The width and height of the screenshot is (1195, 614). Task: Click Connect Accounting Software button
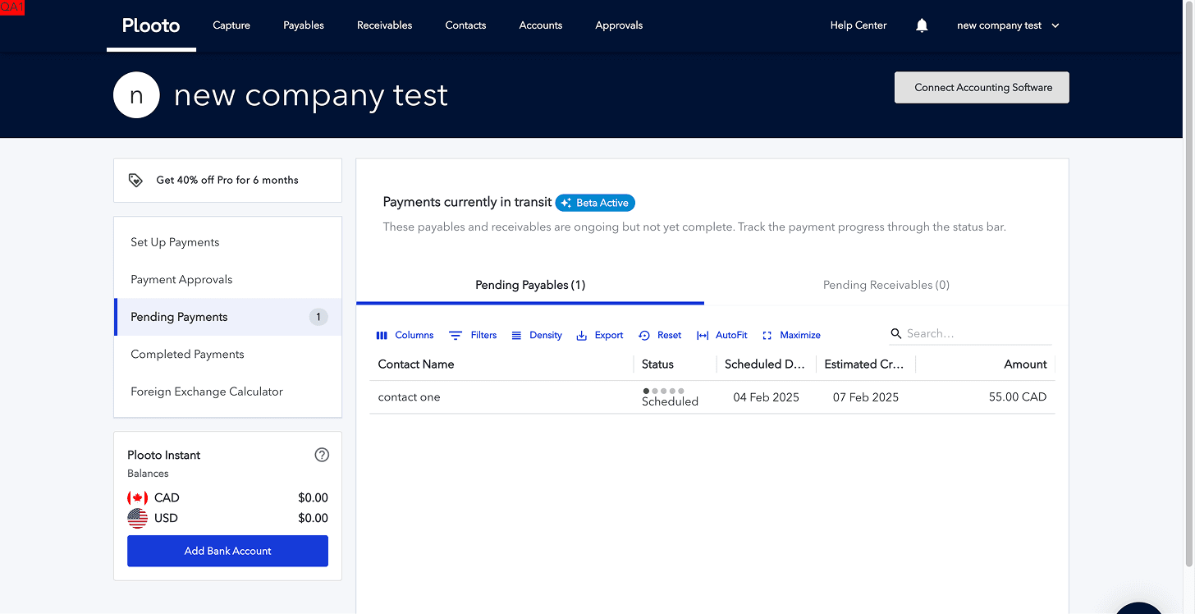(x=982, y=88)
